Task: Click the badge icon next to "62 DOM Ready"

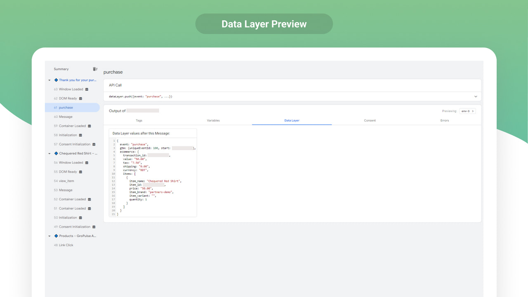Action: [x=81, y=98]
